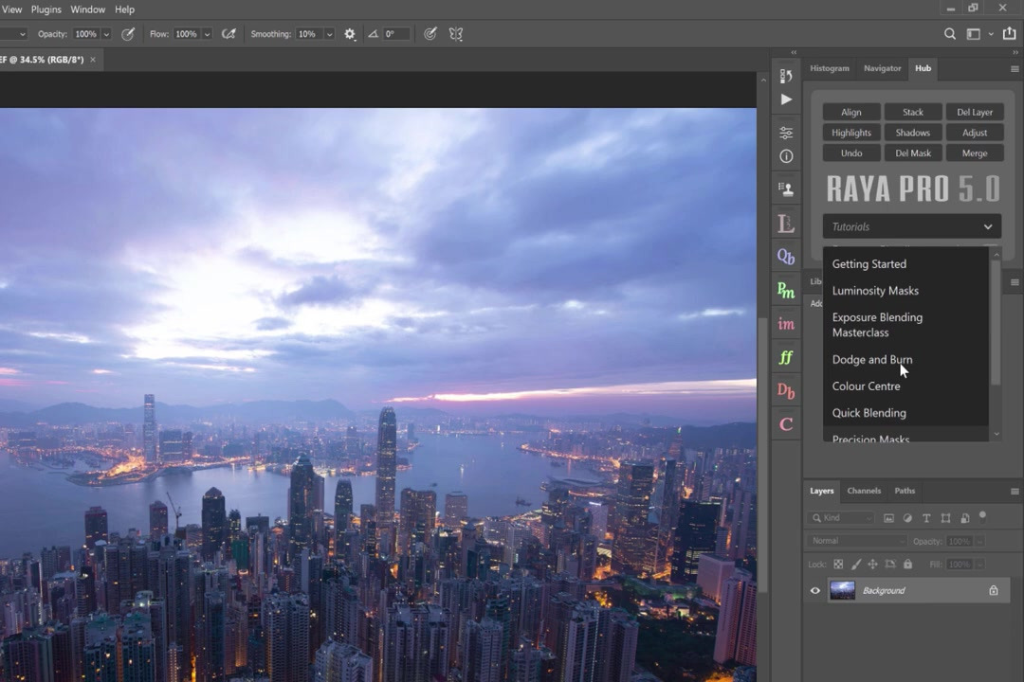Viewport: 1024px width, 682px height.
Task: Open the pink 'im' panel icon
Action: pyautogui.click(x=786, y=325)
